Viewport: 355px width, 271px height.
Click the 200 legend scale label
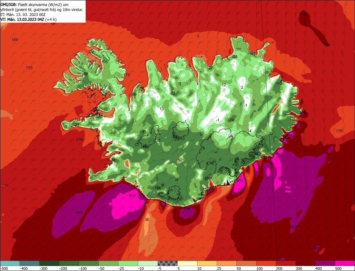(279, 269)
